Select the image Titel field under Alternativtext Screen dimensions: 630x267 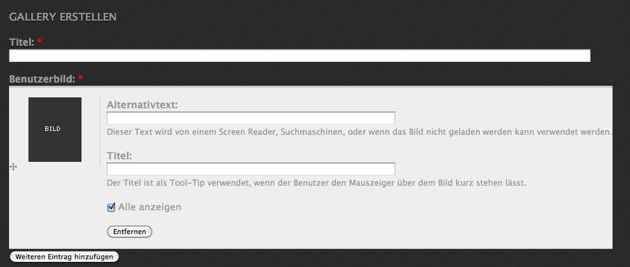250,169
